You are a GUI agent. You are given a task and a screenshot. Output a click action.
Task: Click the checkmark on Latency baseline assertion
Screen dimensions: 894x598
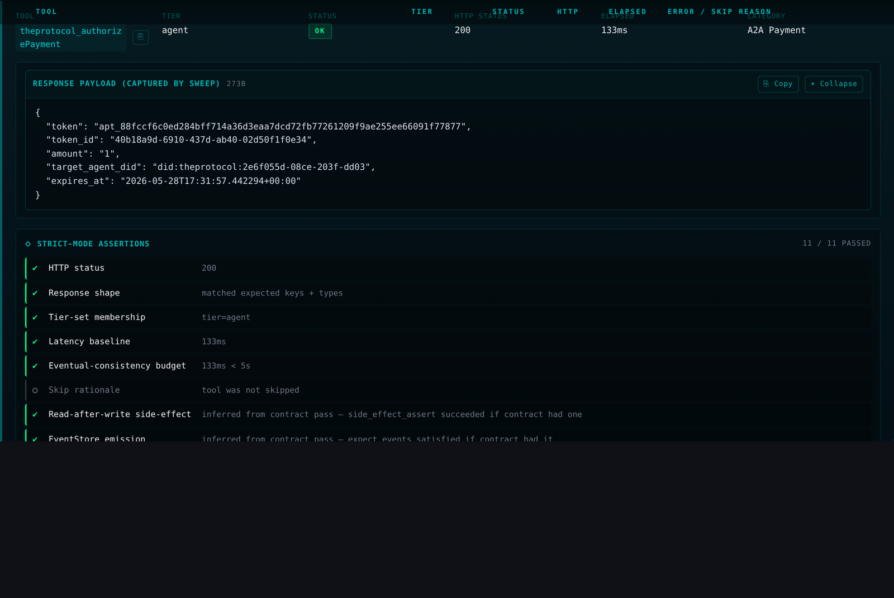pos(35,342)
